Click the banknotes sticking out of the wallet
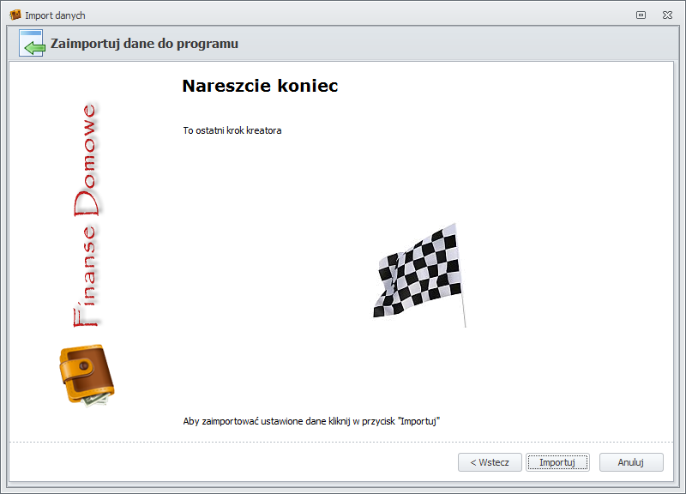Screen dimensions: 686x494 (x=101, y=396)
